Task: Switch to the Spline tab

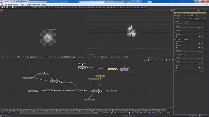Action: point(163,60)
